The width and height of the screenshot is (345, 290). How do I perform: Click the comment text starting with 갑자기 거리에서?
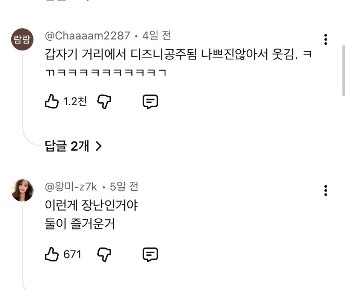177,55
